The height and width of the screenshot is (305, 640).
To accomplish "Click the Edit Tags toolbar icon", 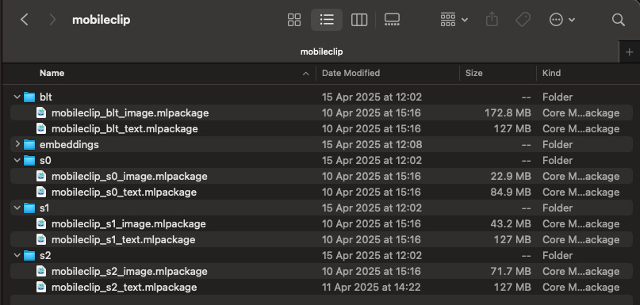I will click(x=523, y=20).
